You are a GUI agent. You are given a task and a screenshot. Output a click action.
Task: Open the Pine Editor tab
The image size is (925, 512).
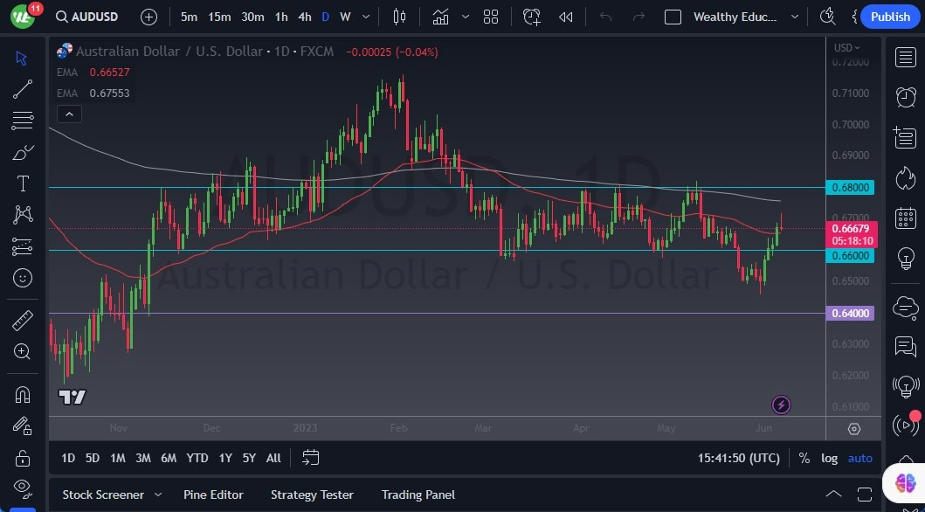click(x=214, y=495)
